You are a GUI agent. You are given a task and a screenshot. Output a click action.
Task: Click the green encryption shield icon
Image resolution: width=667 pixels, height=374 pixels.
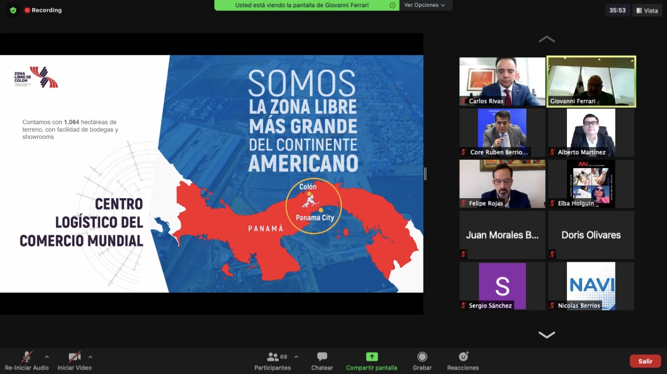[x=13, y=10]
